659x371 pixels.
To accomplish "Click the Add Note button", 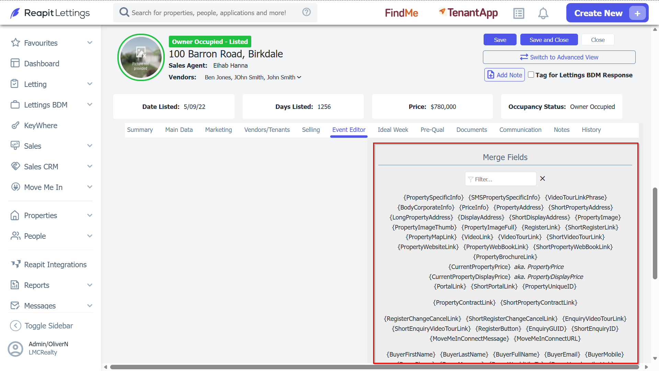I will (x=505, y=75).
